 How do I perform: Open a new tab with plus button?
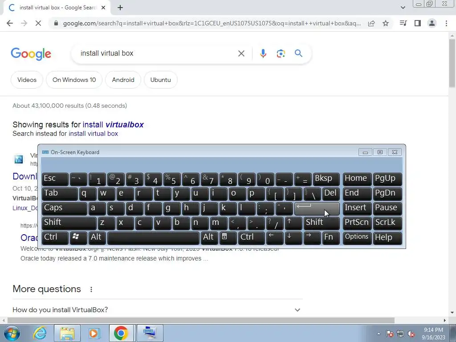click(120, 8)
